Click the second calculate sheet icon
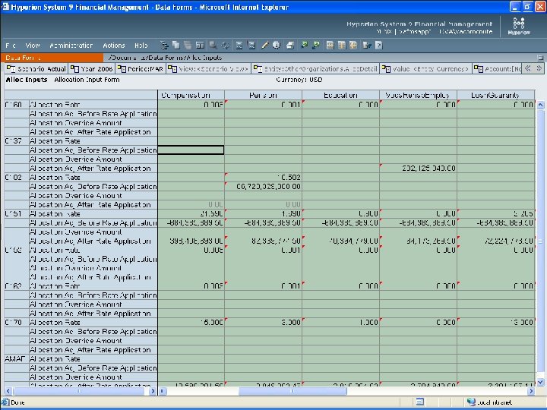The height and width of the screenshot is (410, 547). [x=251, y=45]
